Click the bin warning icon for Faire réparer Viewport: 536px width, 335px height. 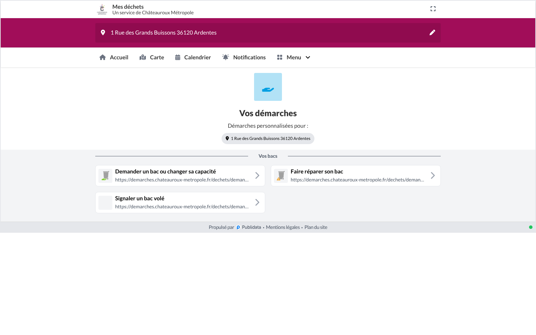pos(281,176)
